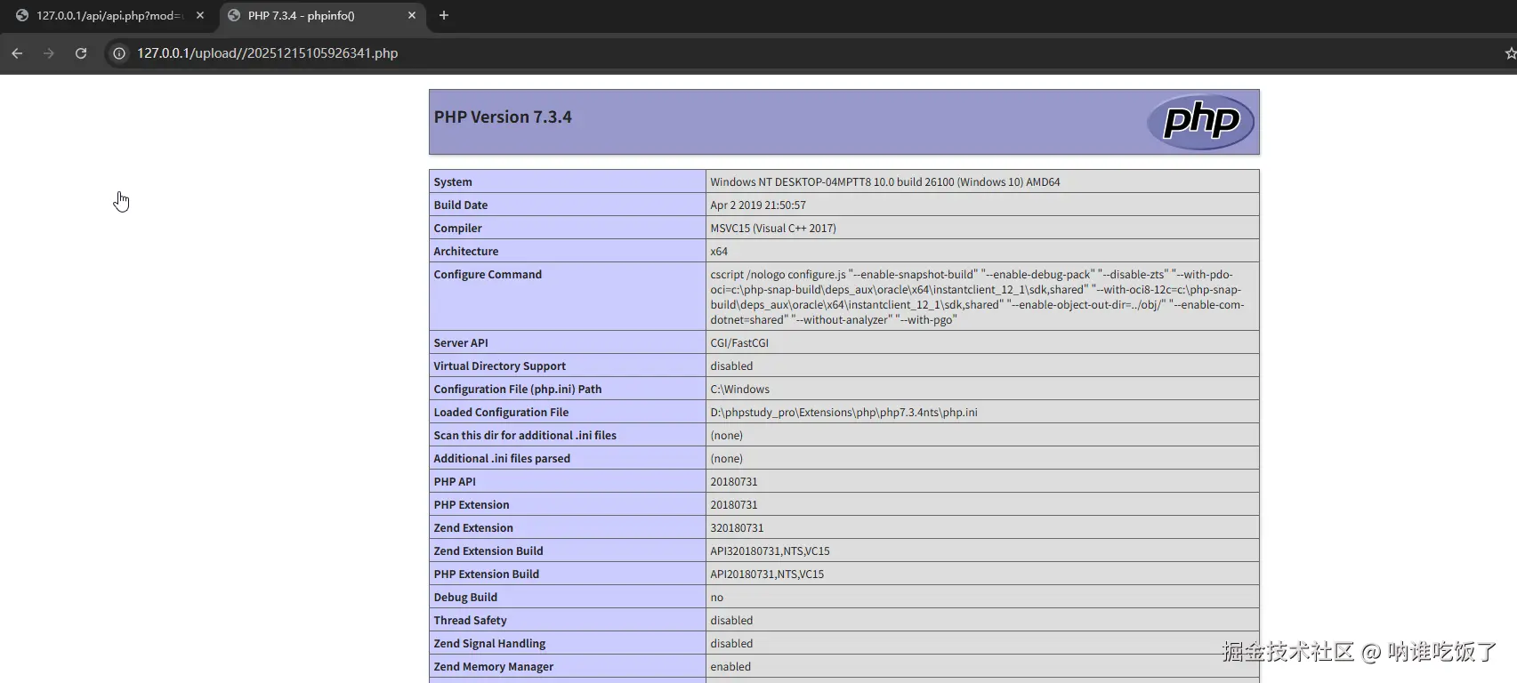Click the PHP logo in the header
This screenshot has height=683, width=1517.
click(1200, 122)
